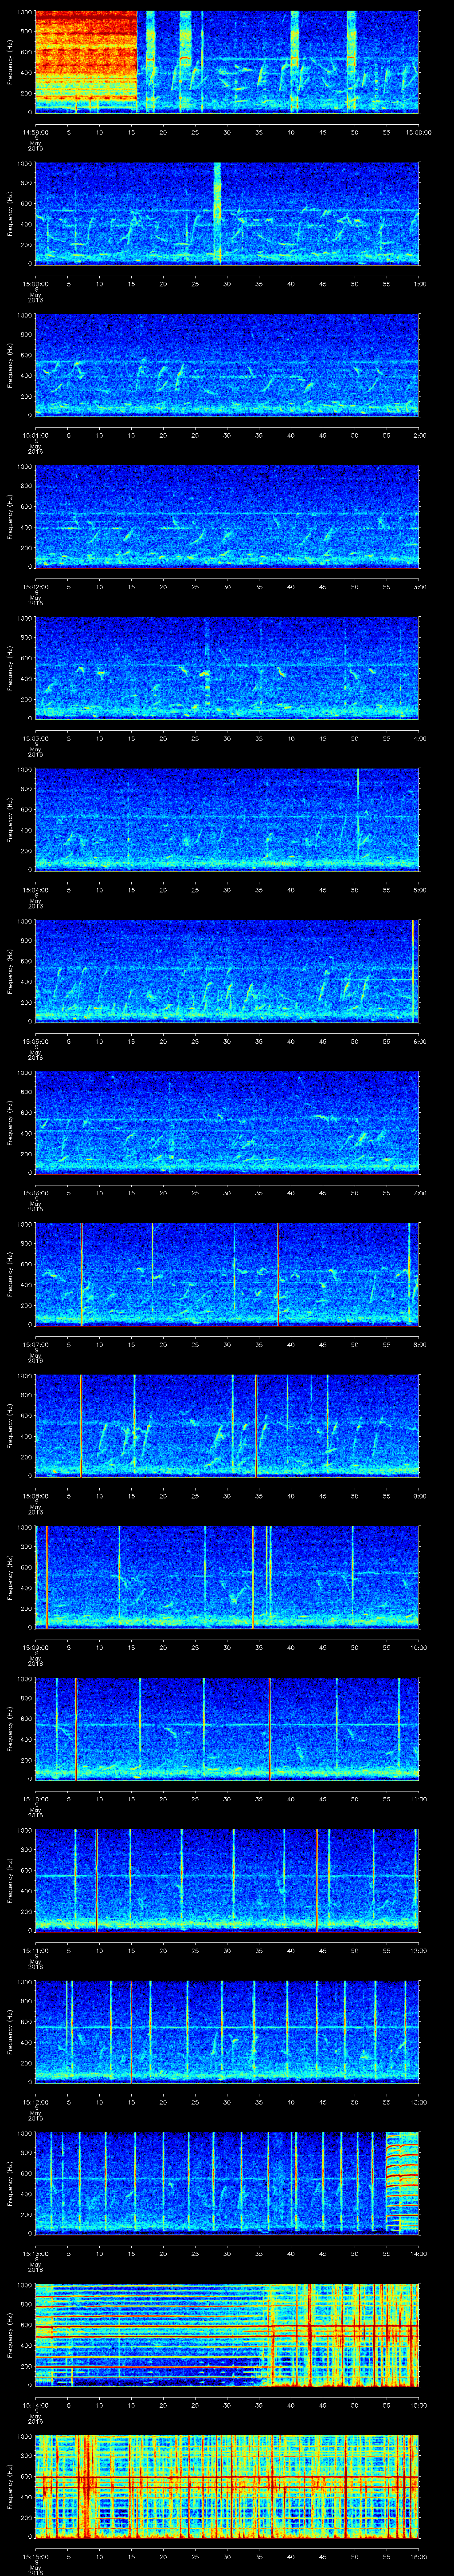
Task: Click the "14:59:00" start time label
Action: coord(36,131)
